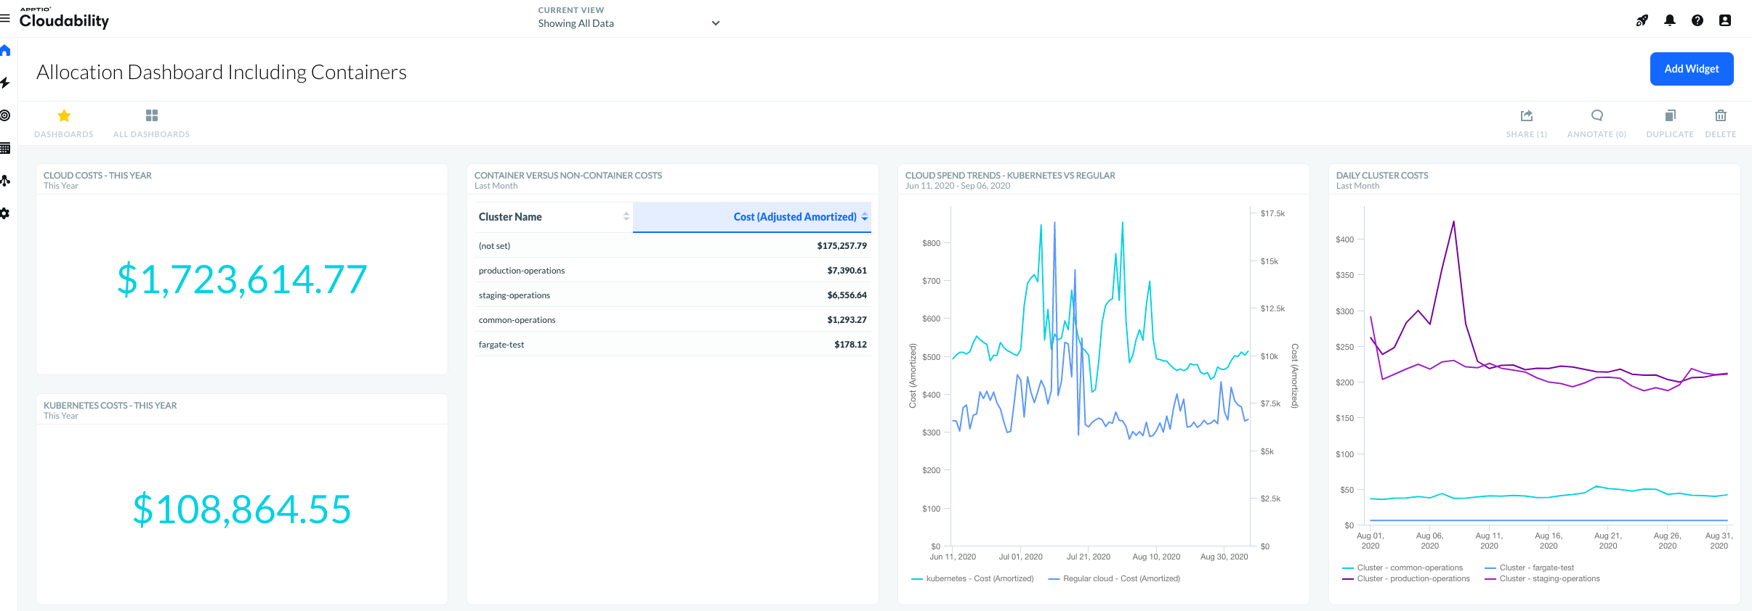The width and height of the screenshot is (1752, 611).
Task: Click the Add Widget button
Action: [1691, 69]
